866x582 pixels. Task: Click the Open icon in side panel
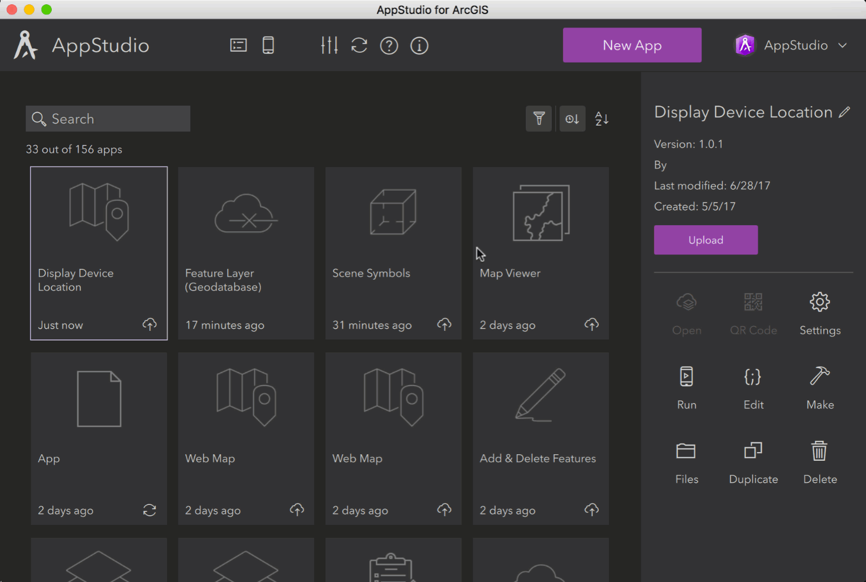[687, 302]
